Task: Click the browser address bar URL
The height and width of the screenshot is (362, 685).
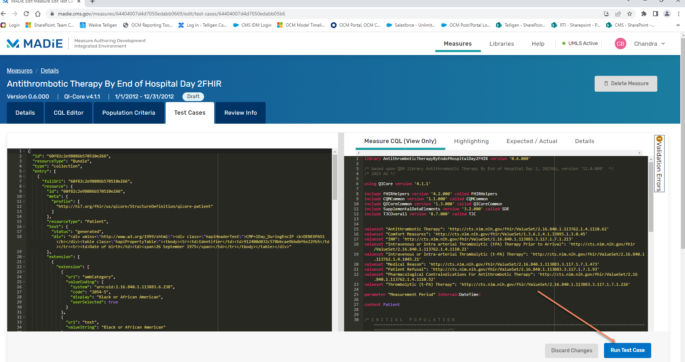Action: (171, 14)
